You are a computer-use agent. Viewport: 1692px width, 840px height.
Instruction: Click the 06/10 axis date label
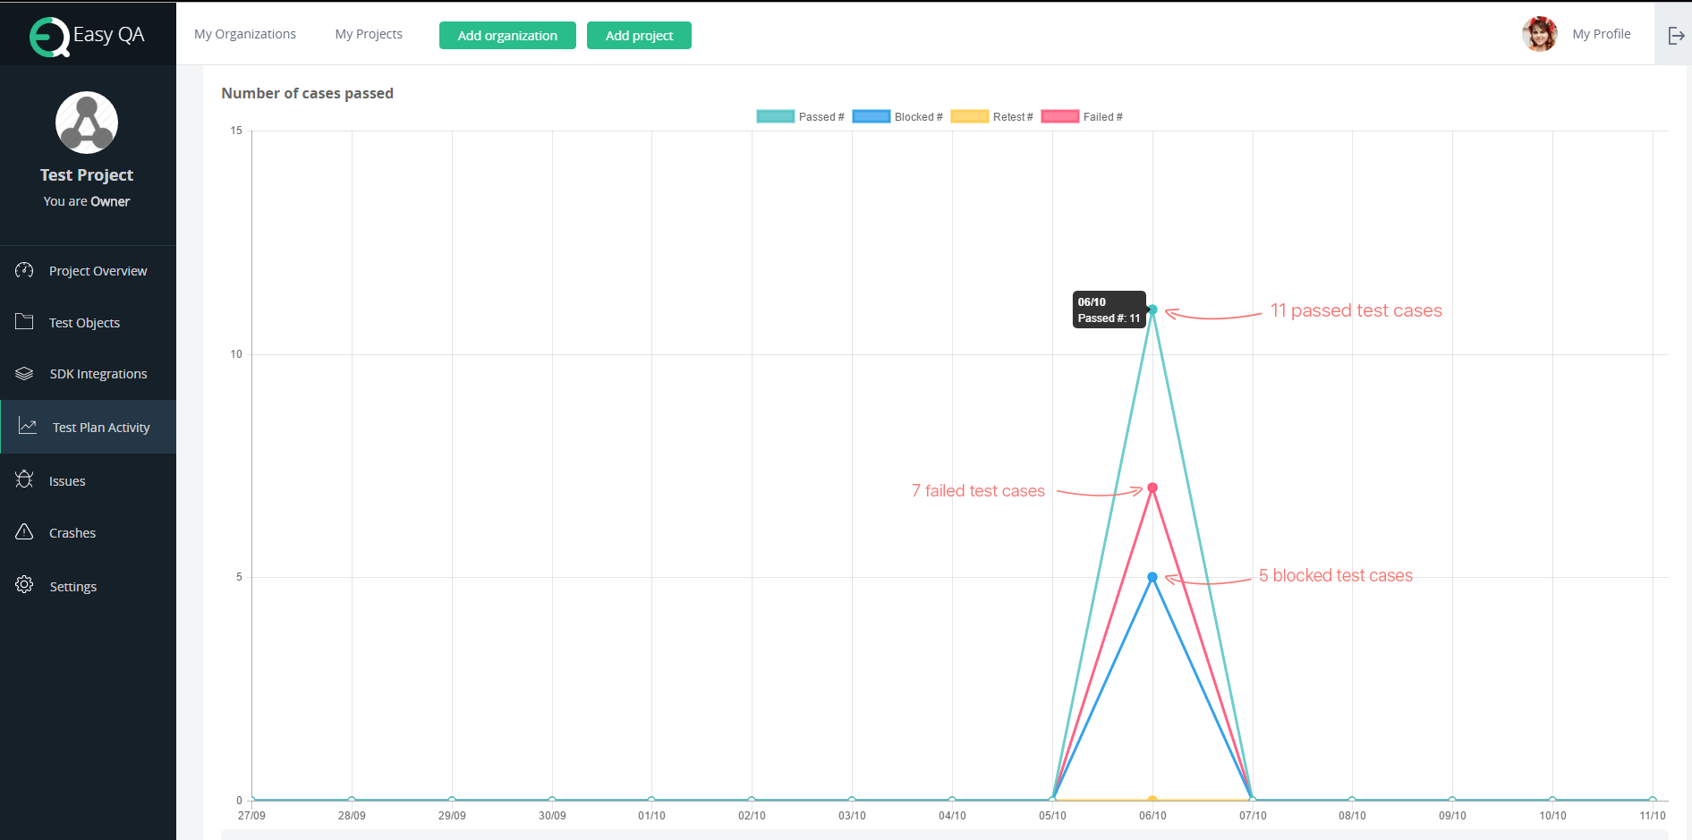pos(1152,816)
